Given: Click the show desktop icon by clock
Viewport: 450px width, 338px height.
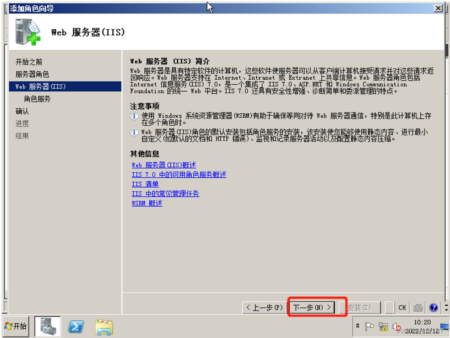Looking at the screenshot, I should pos(445,327).
